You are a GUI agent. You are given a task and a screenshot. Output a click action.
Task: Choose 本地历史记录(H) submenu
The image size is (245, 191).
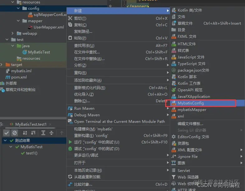pos(118,170)
